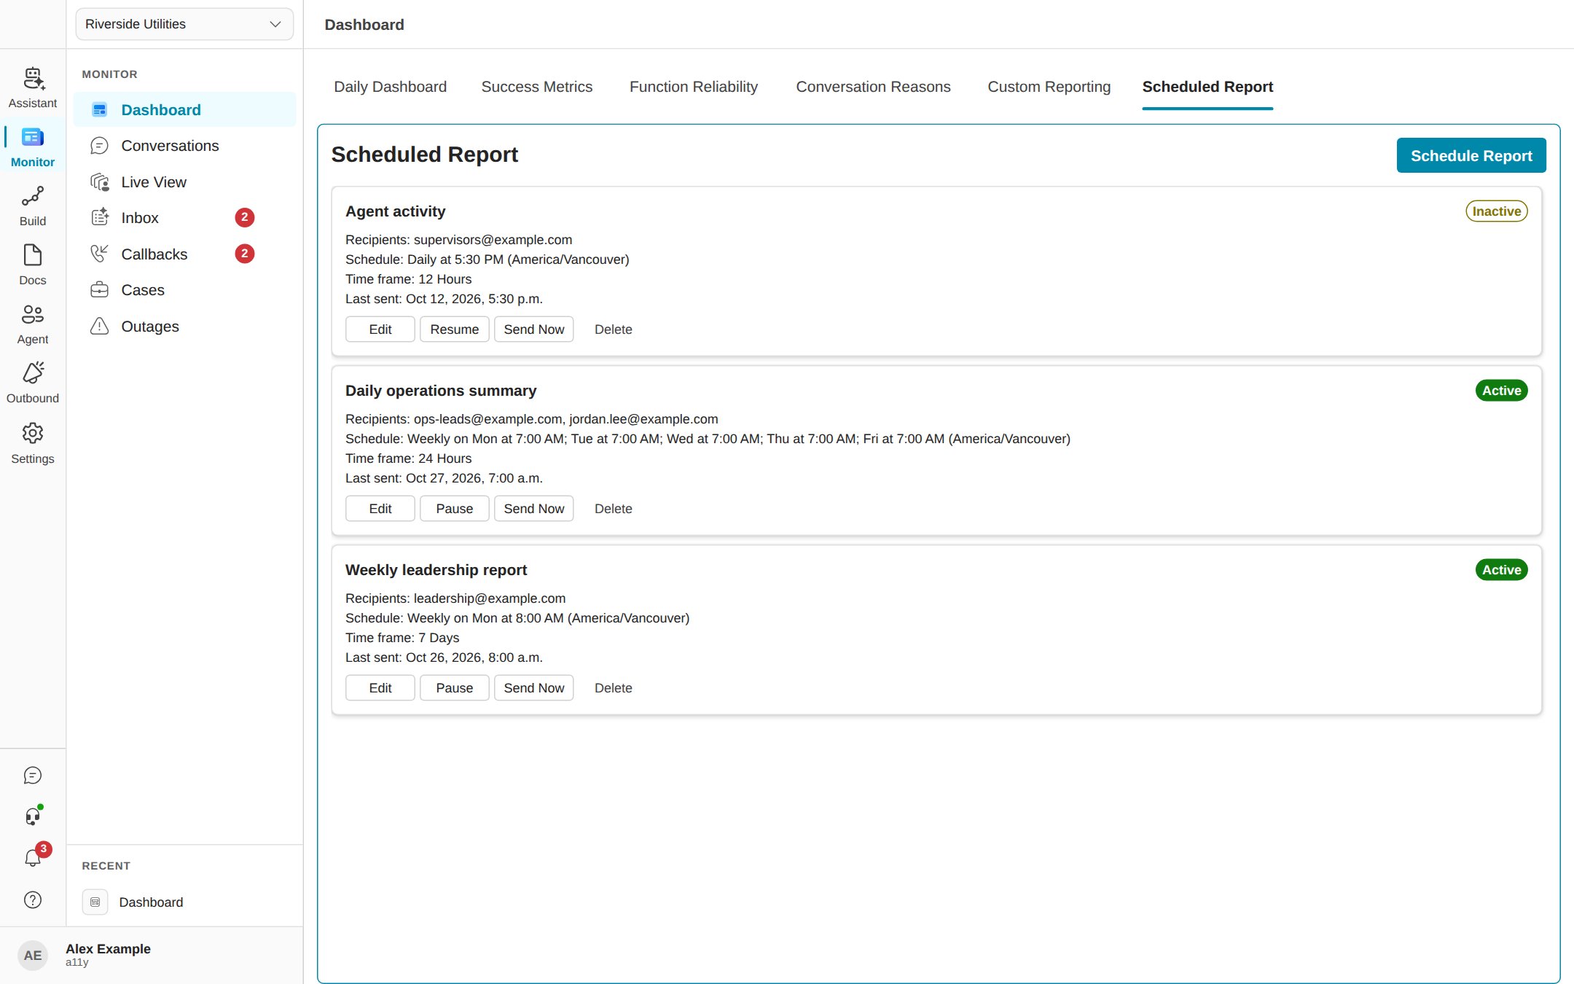Click the Callbacks phone icon
Viewport: 1574px width, 984px height.
99,254
